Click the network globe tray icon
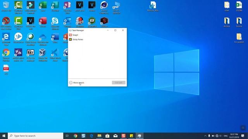This screenshot has height=139, width=248. click(x=217, y=136)
